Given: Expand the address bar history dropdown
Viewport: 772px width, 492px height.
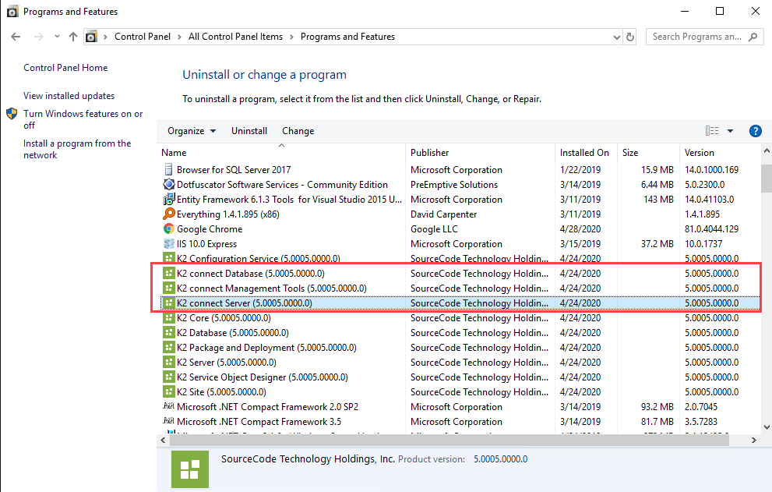Looking at the screenshot, I should [616, 37].
